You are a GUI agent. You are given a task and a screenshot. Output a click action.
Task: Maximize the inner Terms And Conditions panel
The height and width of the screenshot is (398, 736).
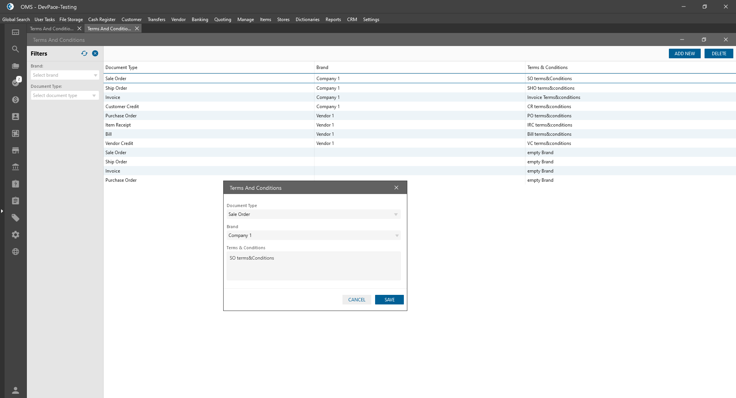pyautogui.click(x=704, y=39)
